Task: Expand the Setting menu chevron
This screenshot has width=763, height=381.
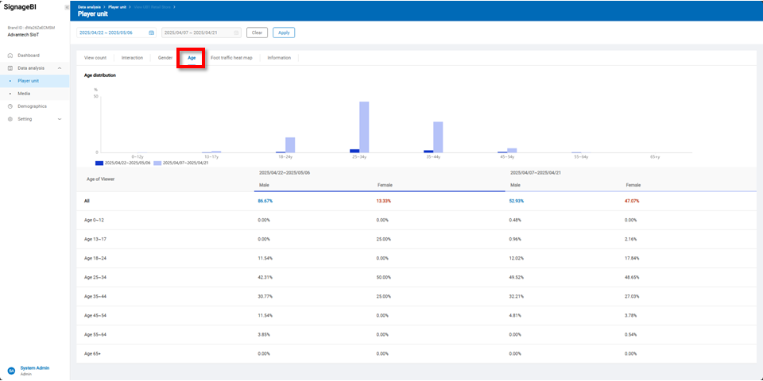Action: 60,119
